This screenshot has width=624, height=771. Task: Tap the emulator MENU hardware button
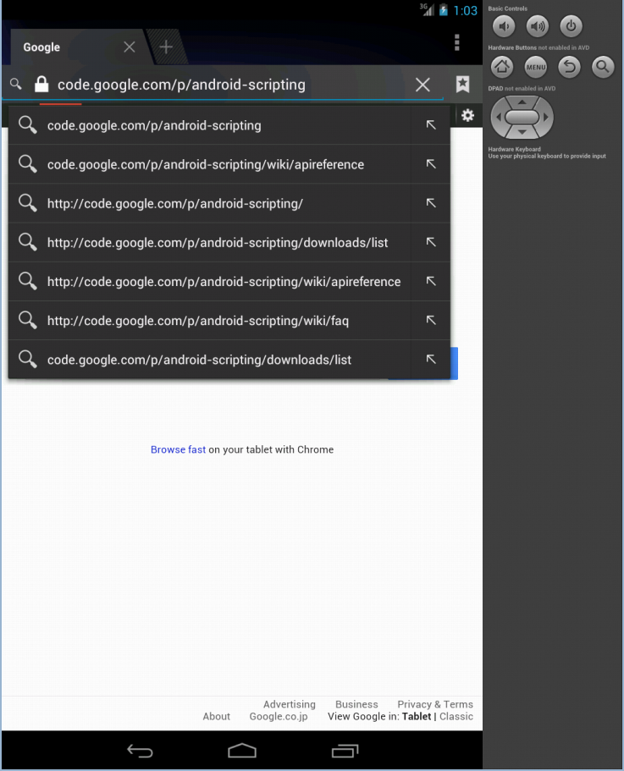[536, 67]
